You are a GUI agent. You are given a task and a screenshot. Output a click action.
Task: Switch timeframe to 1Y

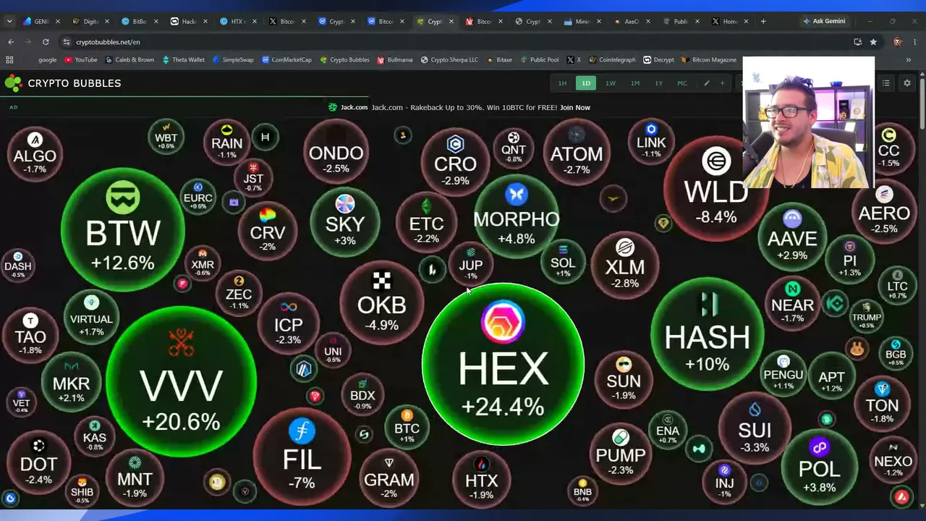(658, 83)
